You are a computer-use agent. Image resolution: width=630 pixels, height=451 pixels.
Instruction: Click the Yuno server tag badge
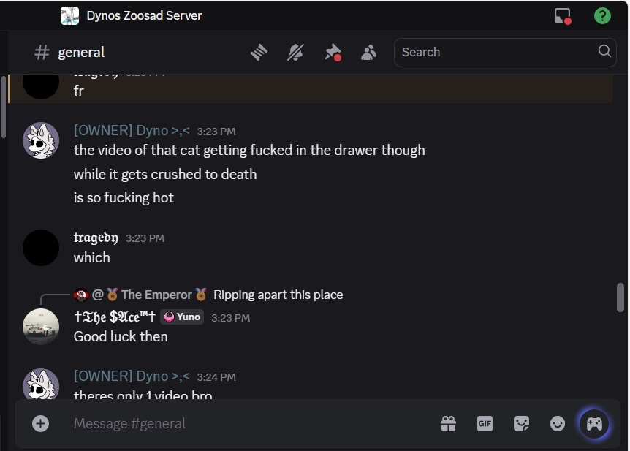click(182, 317)
